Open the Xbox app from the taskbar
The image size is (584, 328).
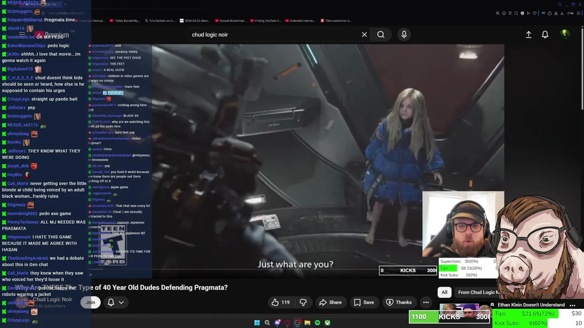(x=327, y=323)
